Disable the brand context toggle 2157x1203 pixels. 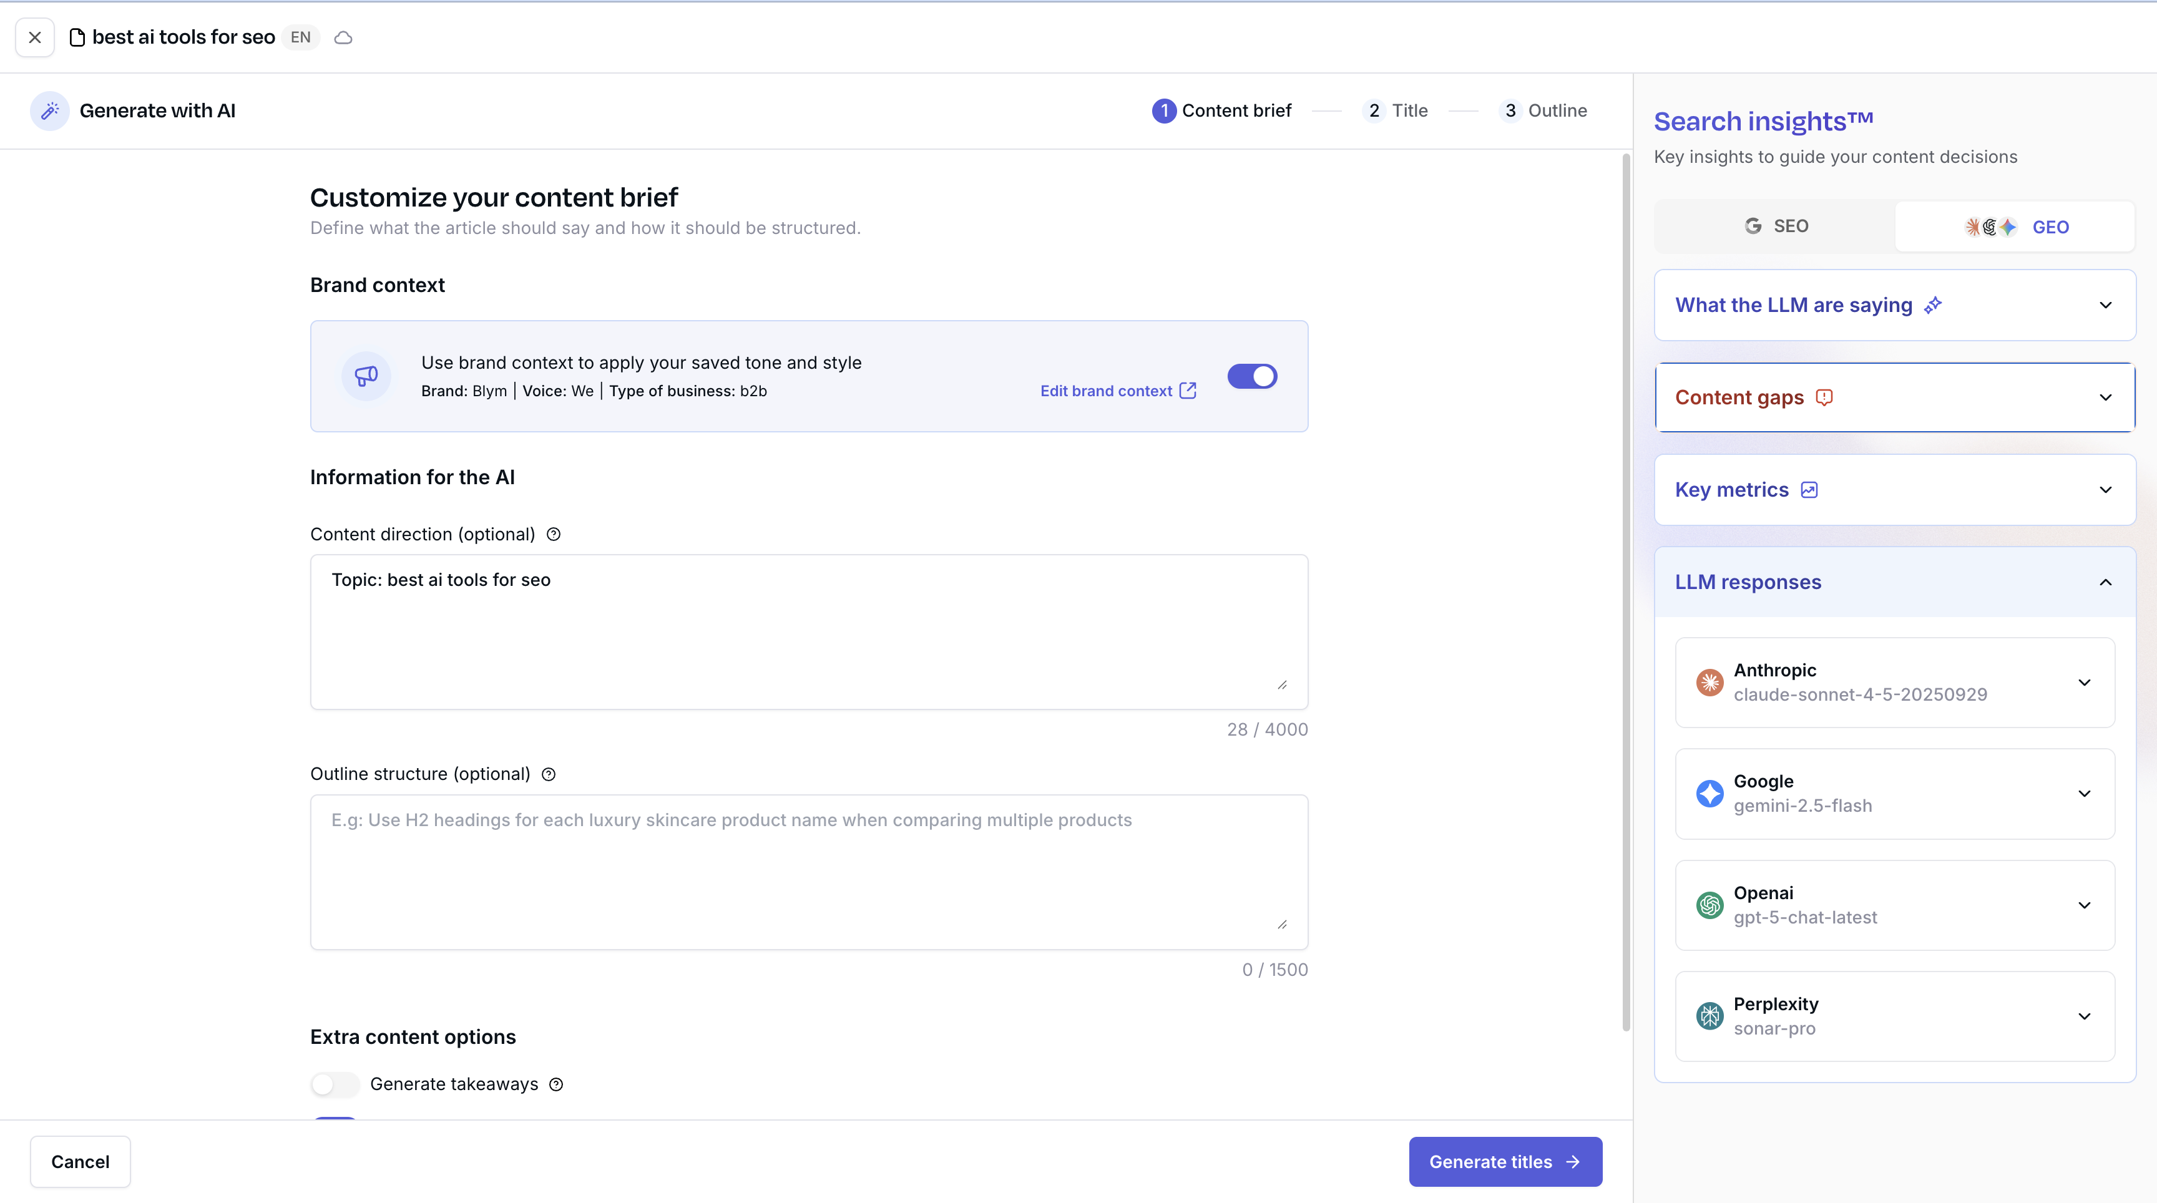[1252, 376]
